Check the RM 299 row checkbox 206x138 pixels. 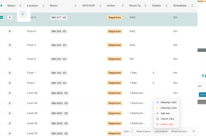coord(2,59)
